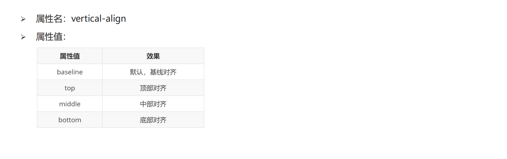Select the bottom value cell
This screenshot has height=159, width=507.
(70, 120)
